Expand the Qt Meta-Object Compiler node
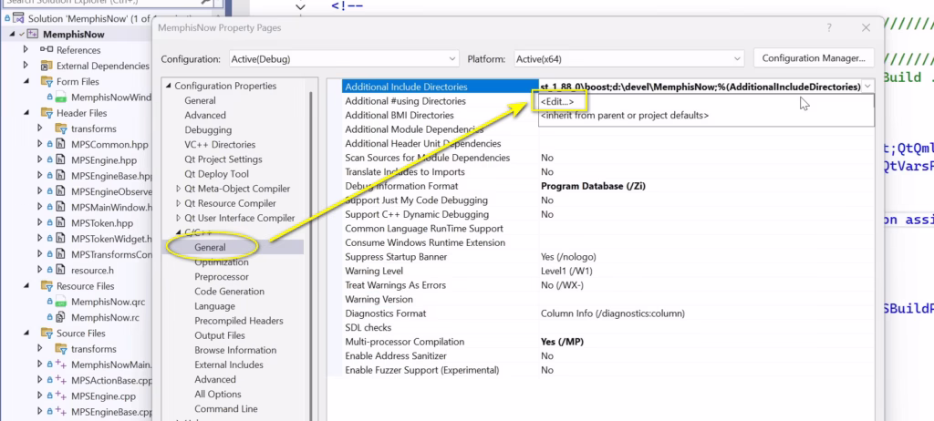This screenshot has height=421, width=934. click(178, 189)
